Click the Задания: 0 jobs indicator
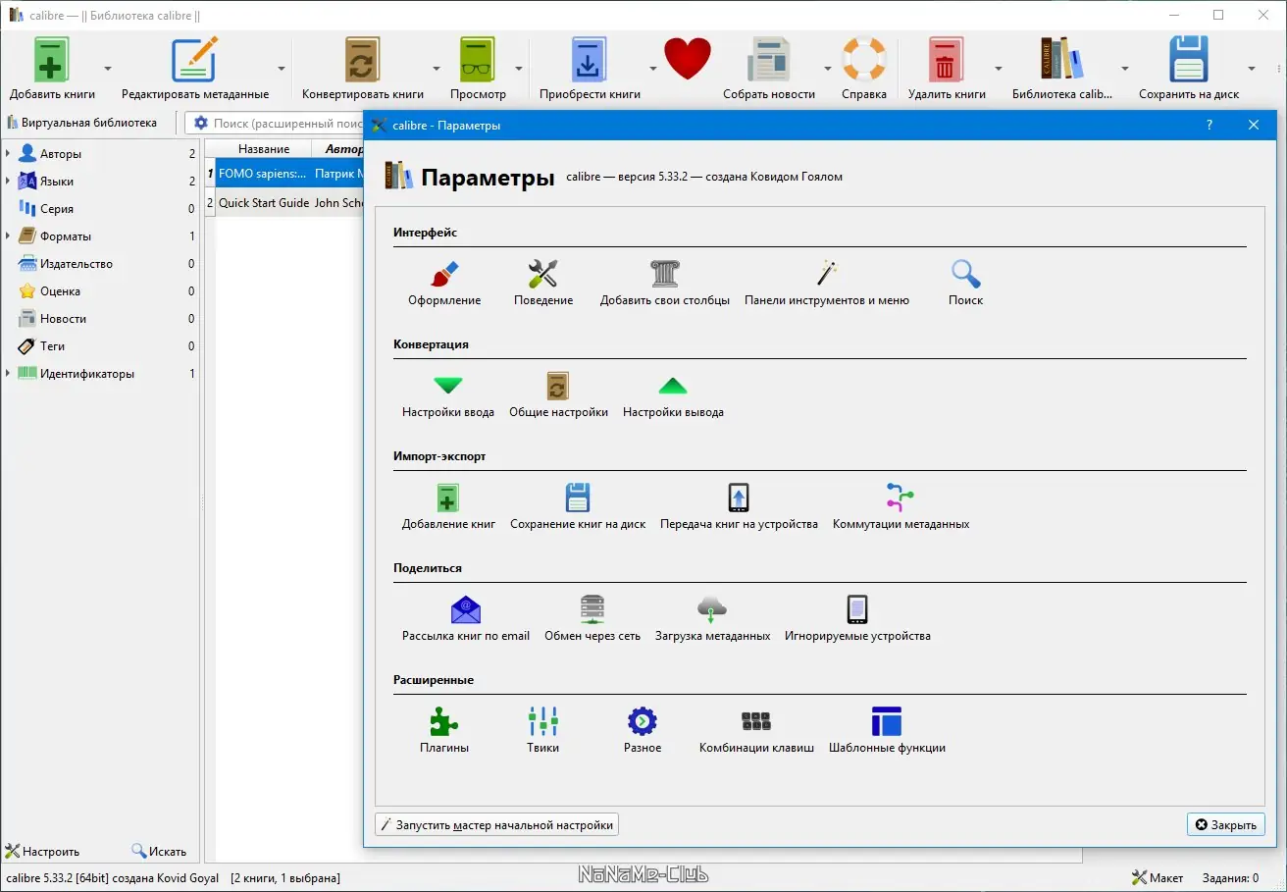Viewport: 1287px width, 892px height. [x=1228, y=878]
